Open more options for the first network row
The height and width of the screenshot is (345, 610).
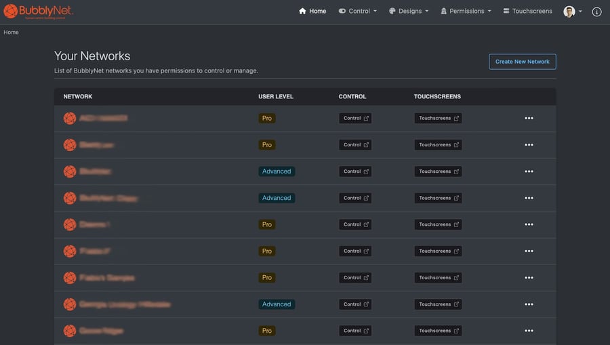click(529, 118)
